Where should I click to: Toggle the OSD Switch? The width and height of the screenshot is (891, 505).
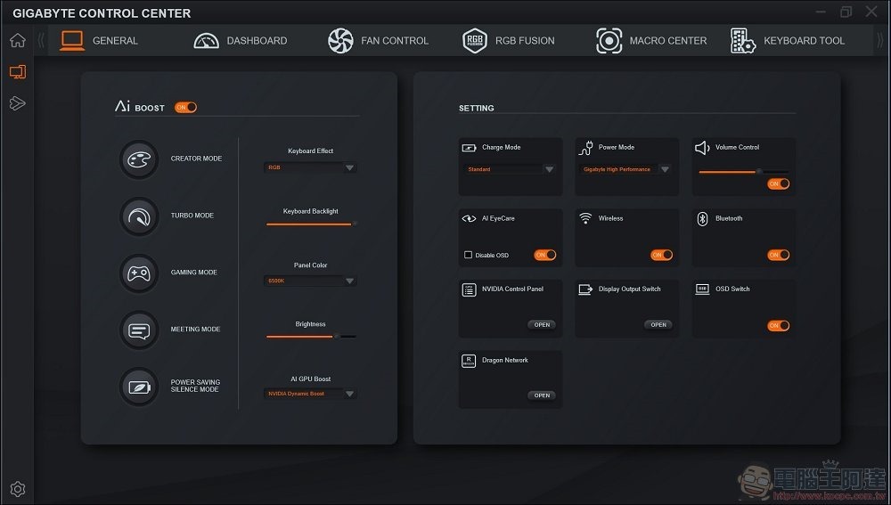pos(778,325)
